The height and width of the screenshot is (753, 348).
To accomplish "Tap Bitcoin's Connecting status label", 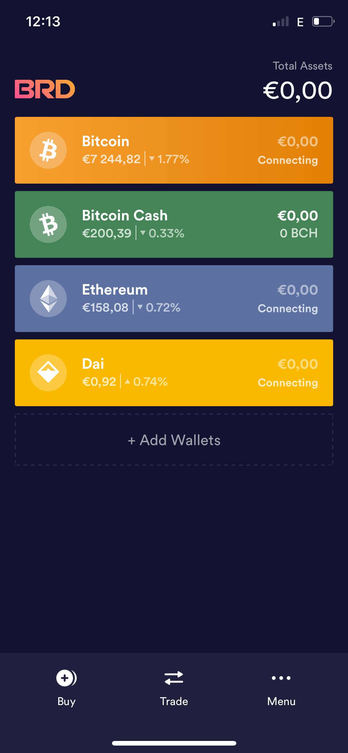I will (x=288, y=160).
